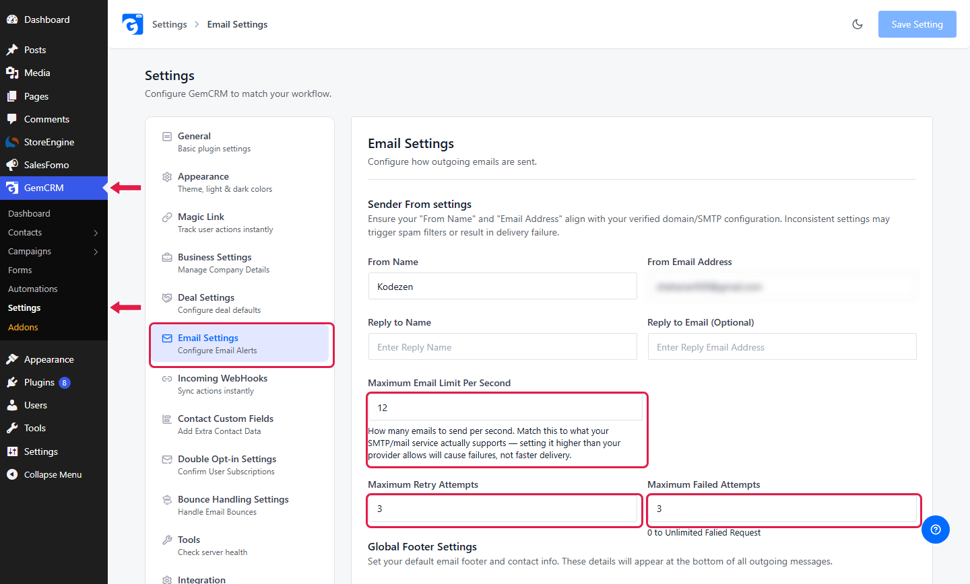Image resolution: width=970 pixels, height=584 pixels.
Task: Click the Plugins update count badge
Action: click(x=65, y=383)
